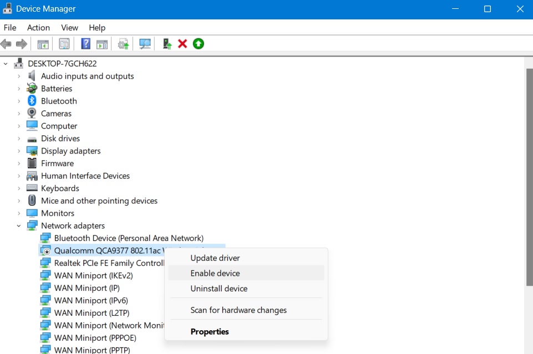
Task: Select Update driver in the context menu
Action: coord(215,258)
